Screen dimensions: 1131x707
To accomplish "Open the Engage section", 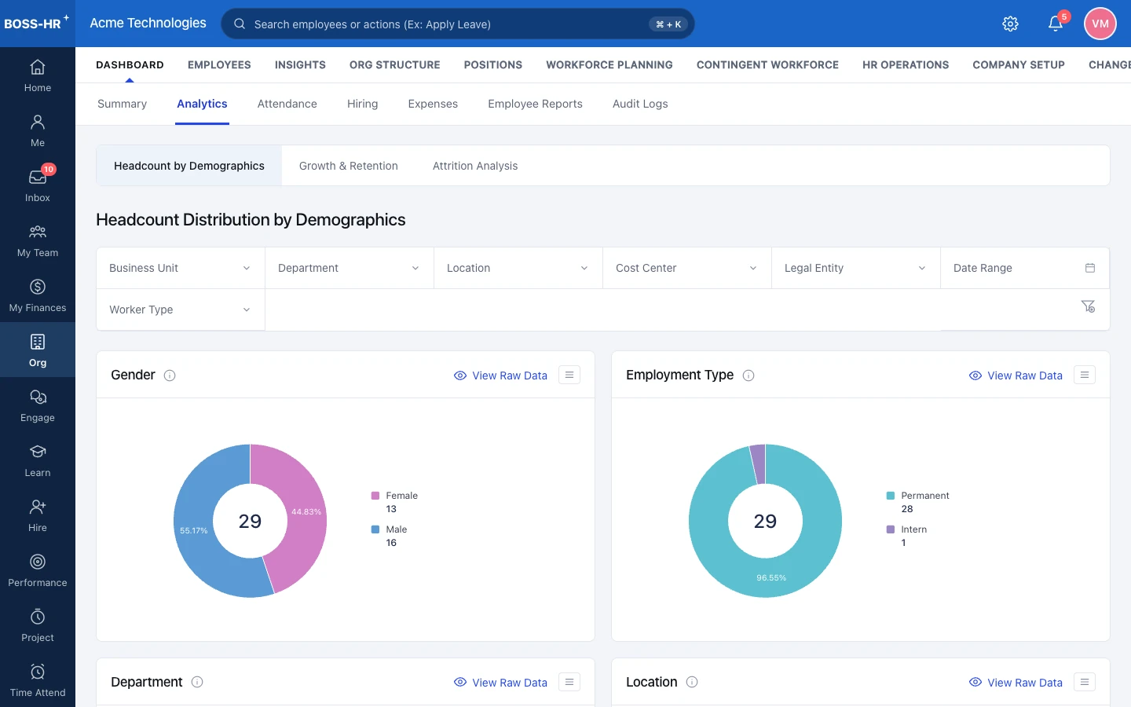I will (x=38, y=406).
